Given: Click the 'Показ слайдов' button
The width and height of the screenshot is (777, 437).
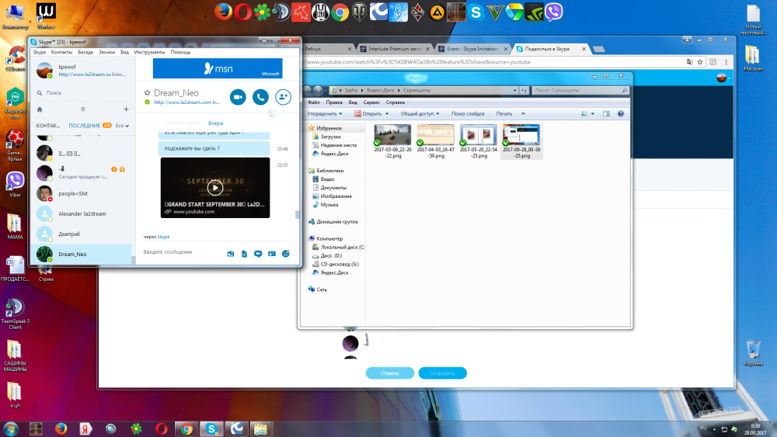Looking at the screenshot, I should [x=468, y=113].
